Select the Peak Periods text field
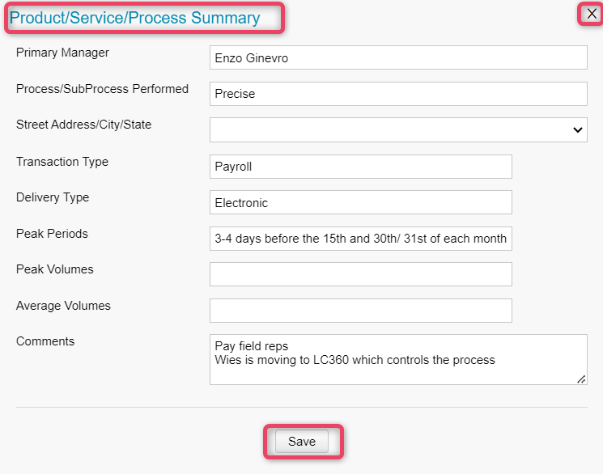 (361, 239)
